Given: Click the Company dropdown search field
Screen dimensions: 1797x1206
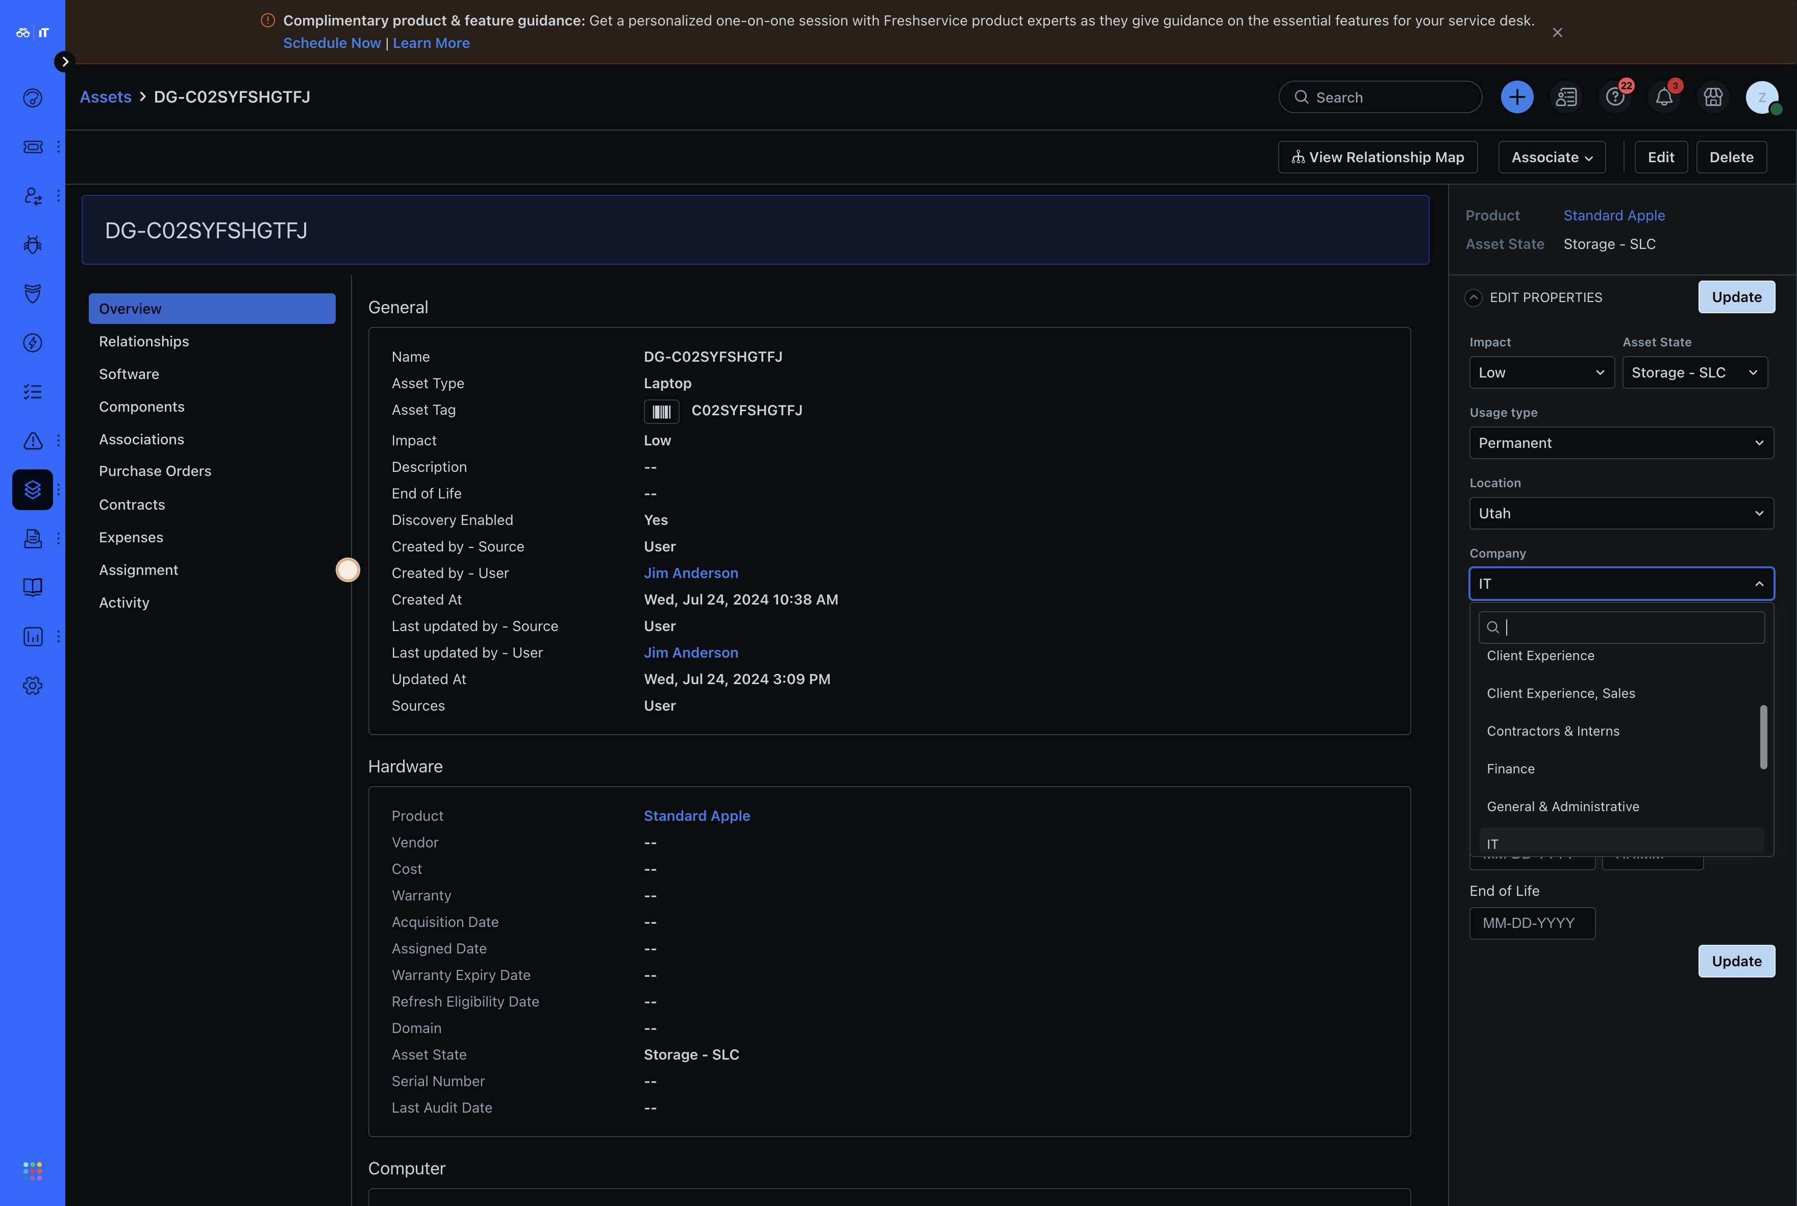Looking at the screenshot, I should coord(1621,627).
